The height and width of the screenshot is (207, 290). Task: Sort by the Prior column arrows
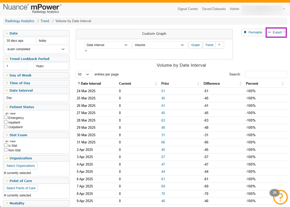click(x=198, y=83)
